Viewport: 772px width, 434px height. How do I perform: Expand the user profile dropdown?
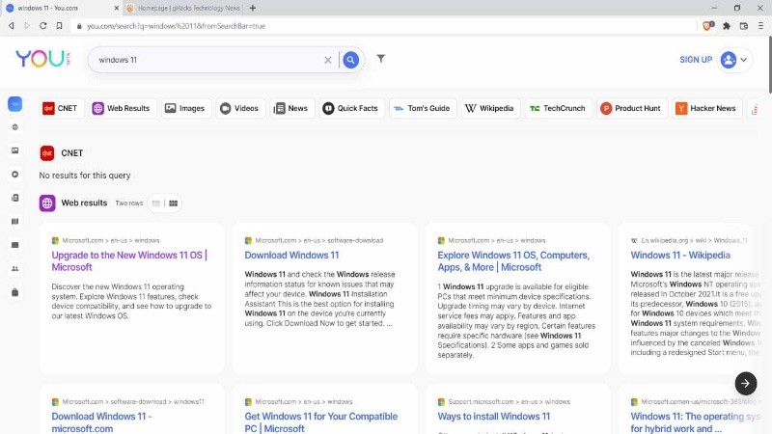click(x=735, y=60)
